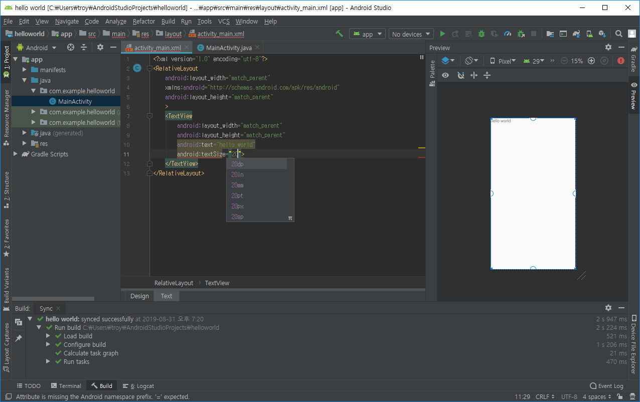Hide the Project panel with minus icon

click(x=113, y=47)
